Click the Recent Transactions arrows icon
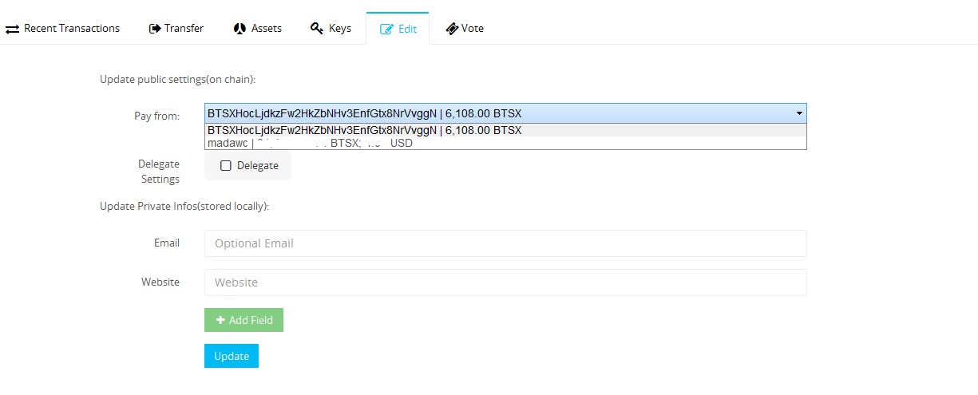Screen dimensions: 978x395 12,29
